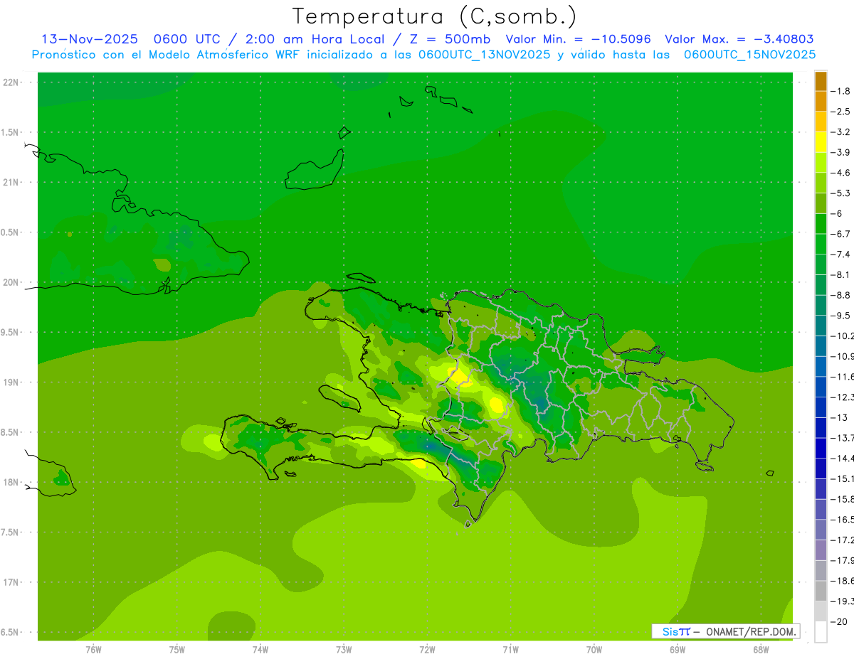Click the '-13.7' colorbar legend value
This screenshot has height=659, width=854.
[x=843, y=437]
